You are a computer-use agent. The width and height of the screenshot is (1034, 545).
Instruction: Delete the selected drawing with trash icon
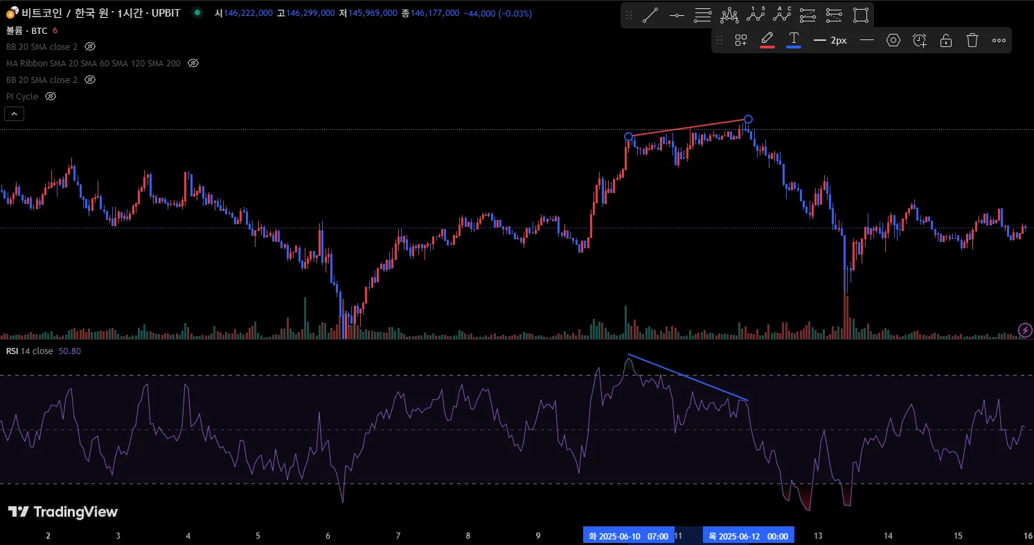click(x=972, y=40)
